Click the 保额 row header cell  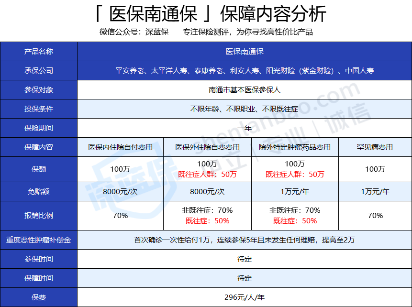(x=39, y=169)
